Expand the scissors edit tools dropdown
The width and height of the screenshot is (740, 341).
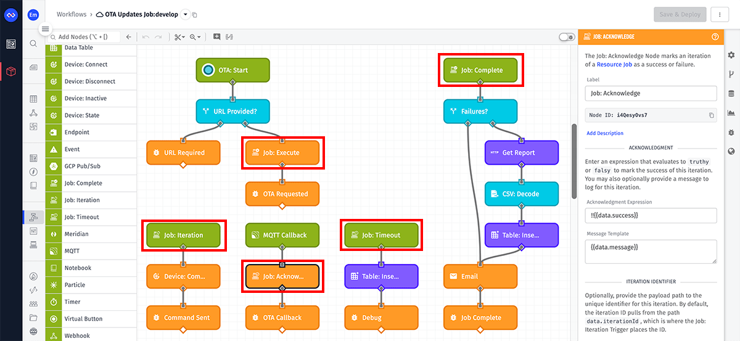pyautogui.click(x=179, y=37)
